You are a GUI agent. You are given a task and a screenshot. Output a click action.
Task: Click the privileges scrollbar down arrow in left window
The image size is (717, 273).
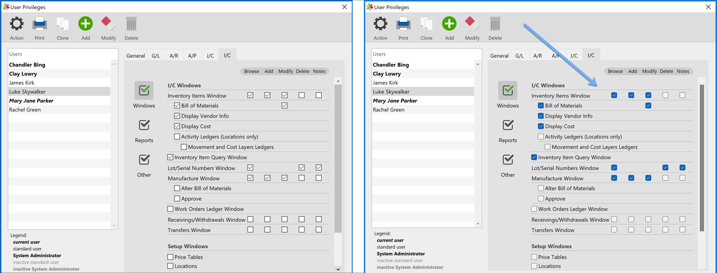(338, 269)
